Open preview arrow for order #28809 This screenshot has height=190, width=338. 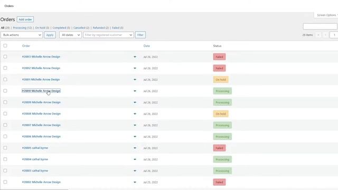[x=135, y=102]
